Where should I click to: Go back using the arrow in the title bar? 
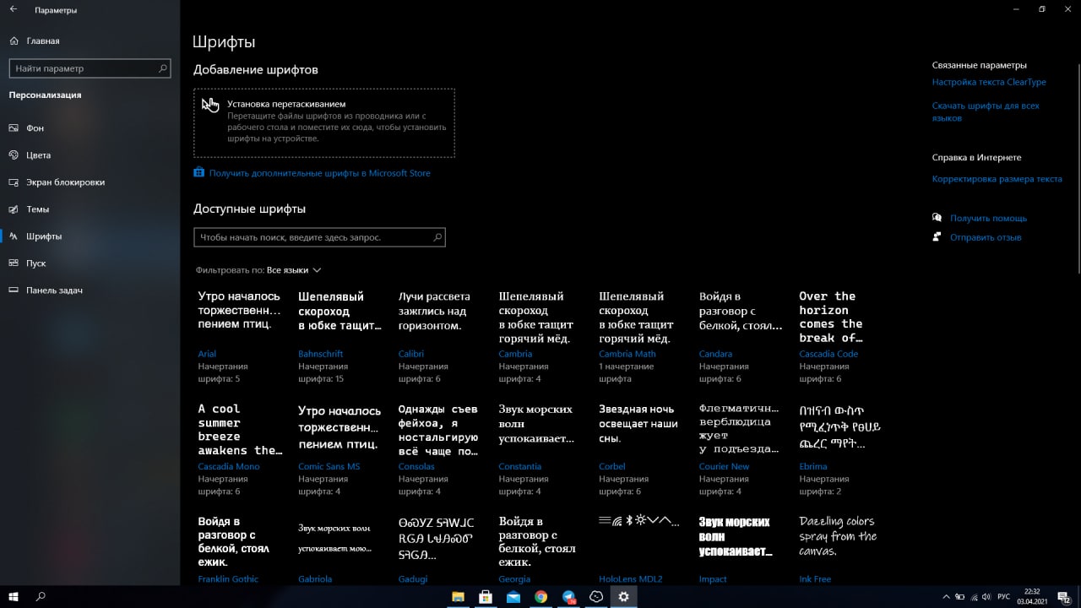tap(14, 10)
